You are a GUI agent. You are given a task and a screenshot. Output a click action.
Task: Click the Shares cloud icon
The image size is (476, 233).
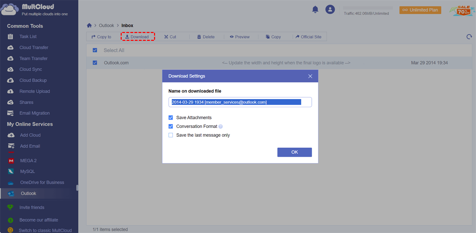pos(11,102)
